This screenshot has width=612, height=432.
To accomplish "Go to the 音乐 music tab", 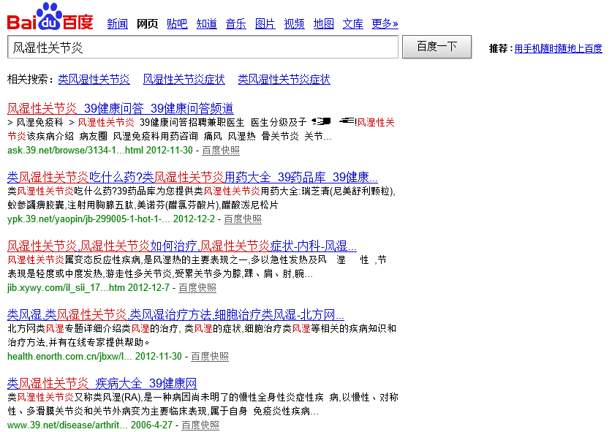I will (x=235, y=24).
